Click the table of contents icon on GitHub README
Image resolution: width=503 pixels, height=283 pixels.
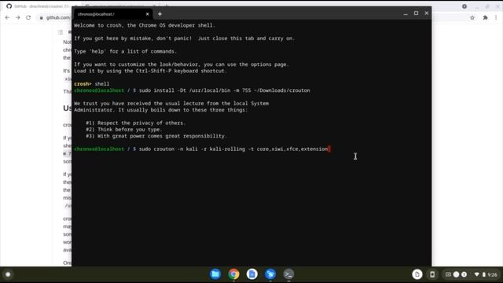coord(61,31)
